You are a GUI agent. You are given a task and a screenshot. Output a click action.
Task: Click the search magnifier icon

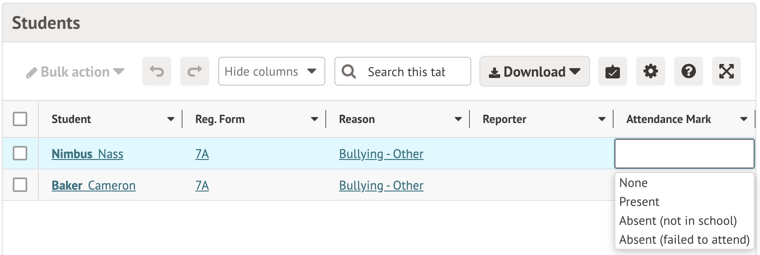point(349,71)
